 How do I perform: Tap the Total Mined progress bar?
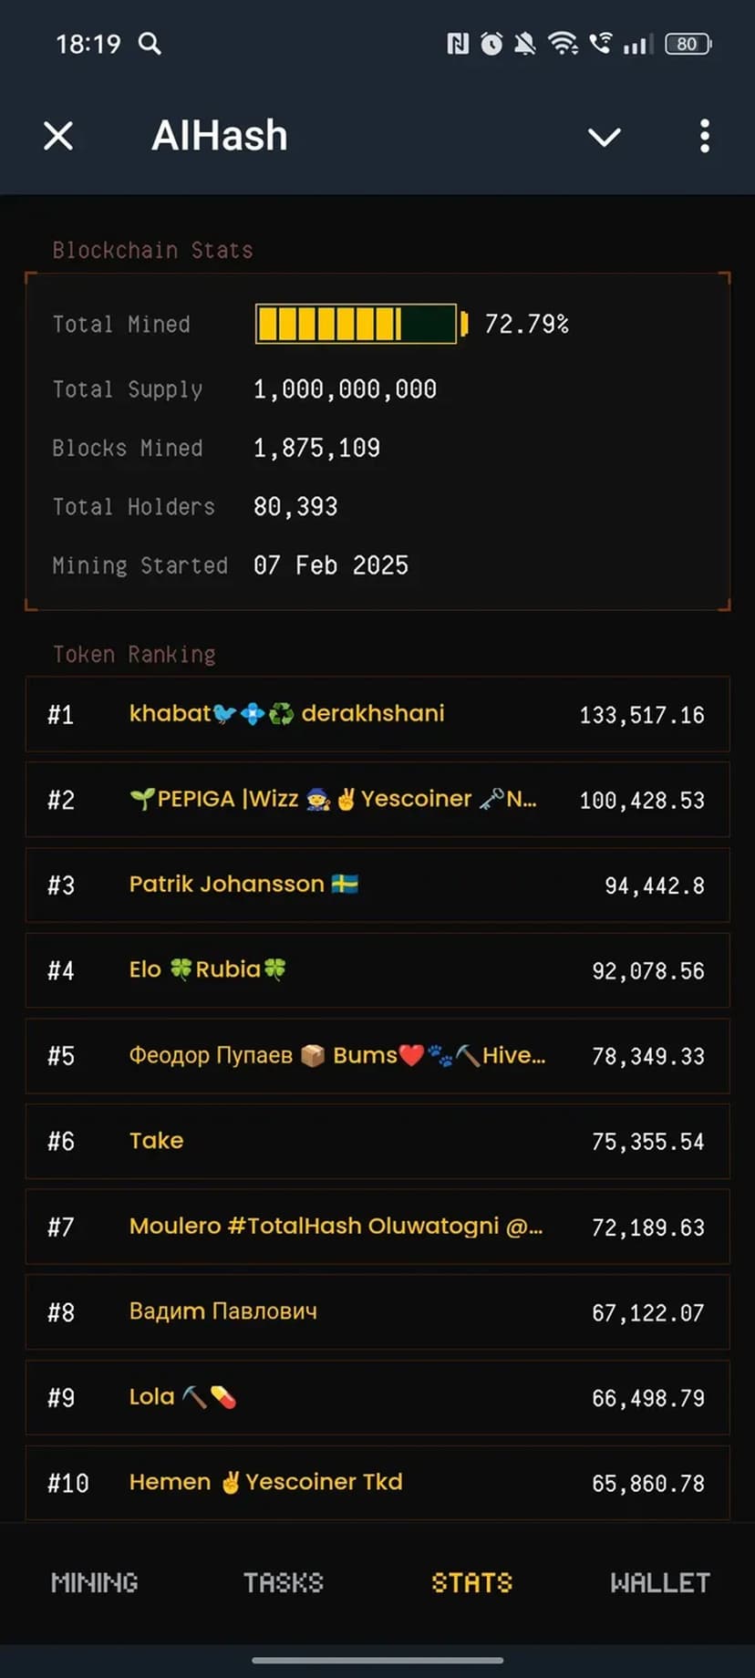357,324
